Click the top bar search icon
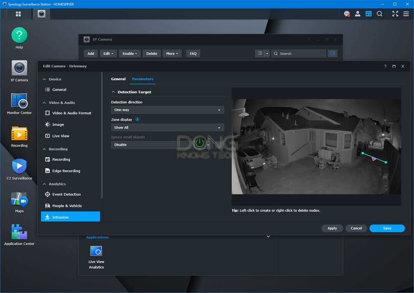This screenshot has height=293, width=414. pyautogui.click(x=379, y=14)
